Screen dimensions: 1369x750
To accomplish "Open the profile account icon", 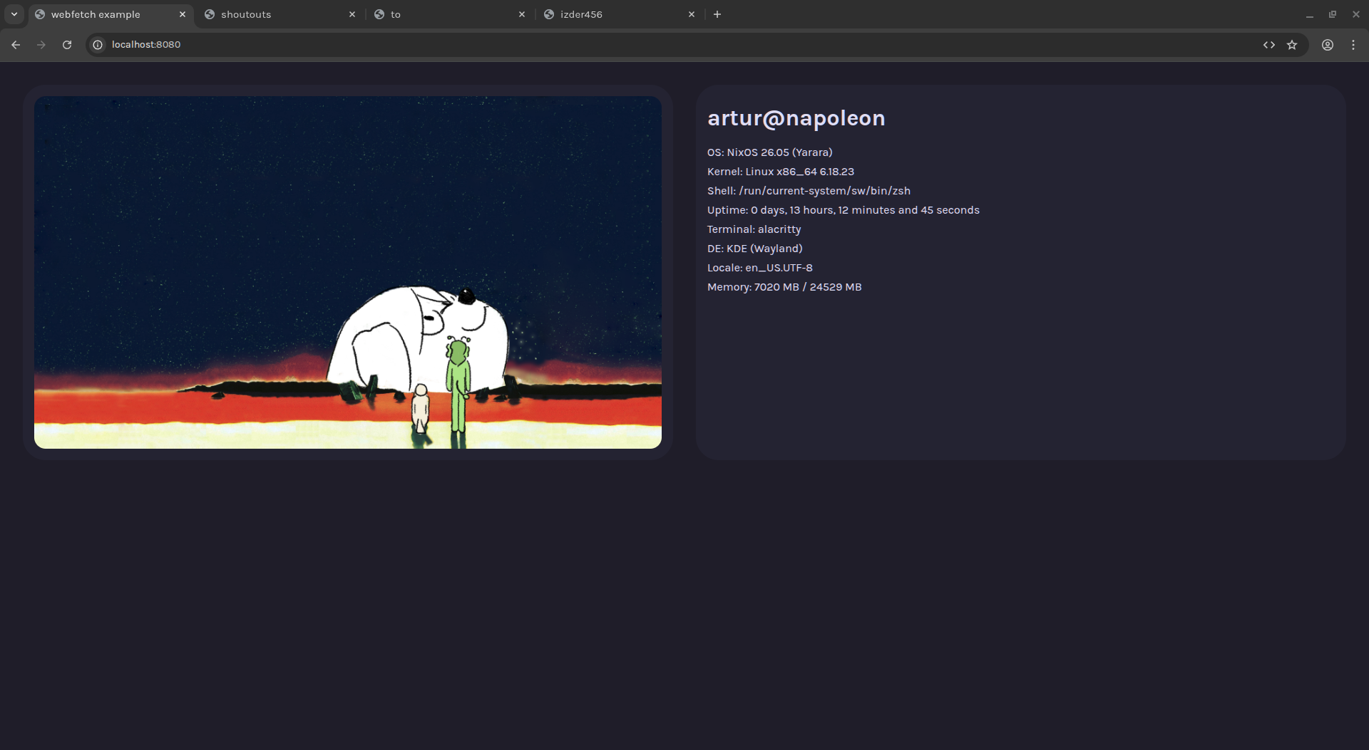I will tap(1328, 45).
